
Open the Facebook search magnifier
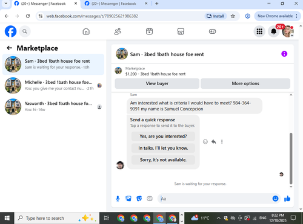pos(25,31)
